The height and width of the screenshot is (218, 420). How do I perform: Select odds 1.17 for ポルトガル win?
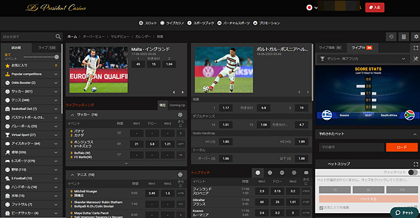click(x=226, y=108)
